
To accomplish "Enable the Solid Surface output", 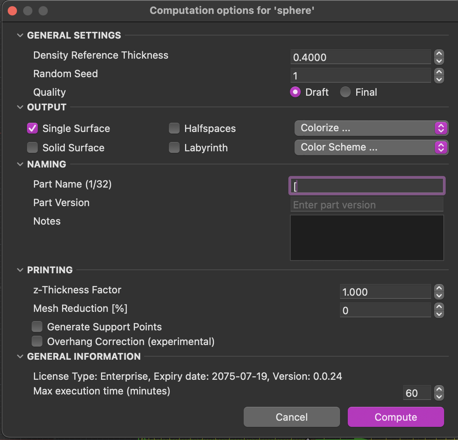I will 32,148.
